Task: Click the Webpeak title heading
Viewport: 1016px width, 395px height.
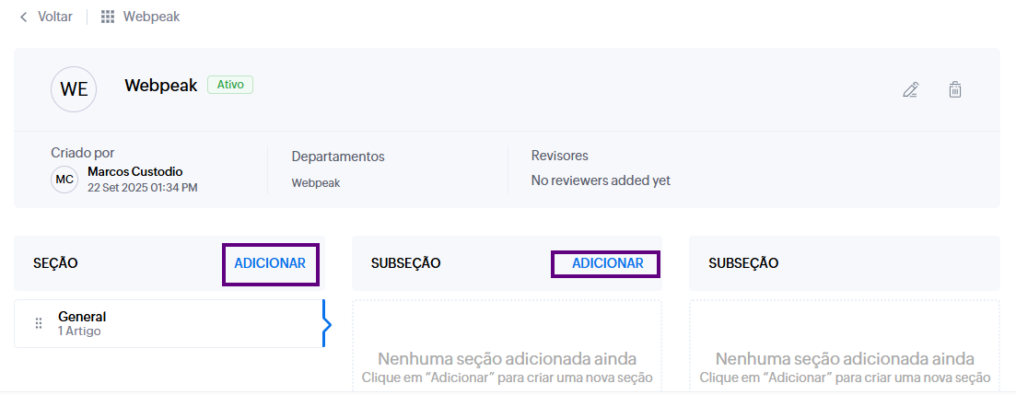Action: click(161, 85)
